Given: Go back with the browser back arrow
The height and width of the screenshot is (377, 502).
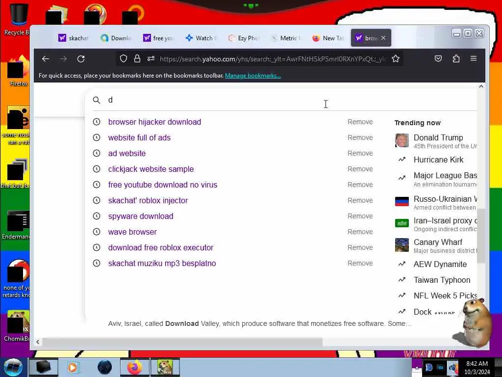Looking at the screenshot, I should tap(46, 59).
